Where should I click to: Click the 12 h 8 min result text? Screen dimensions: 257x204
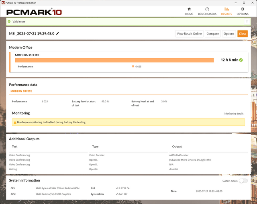click(x=229, y=60)
